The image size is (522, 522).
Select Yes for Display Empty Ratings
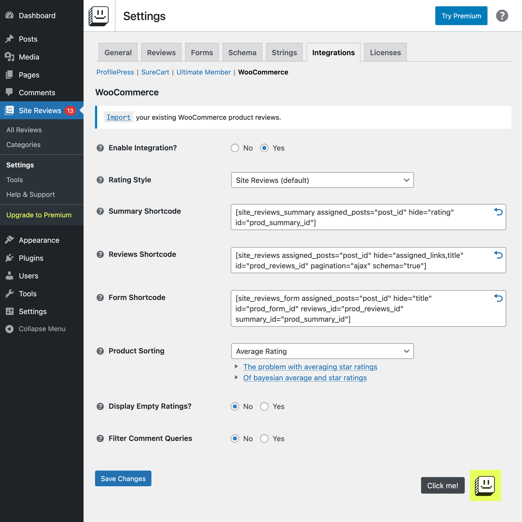coord(264,406)
